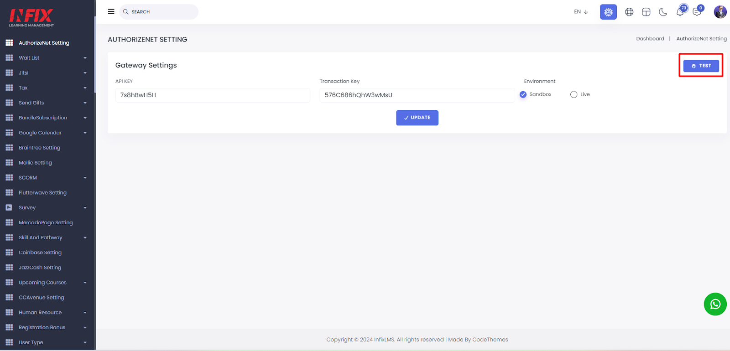730x351 pixels.
Task: Expand the User Type submenu arrow
Action: [x=85, y=342]
